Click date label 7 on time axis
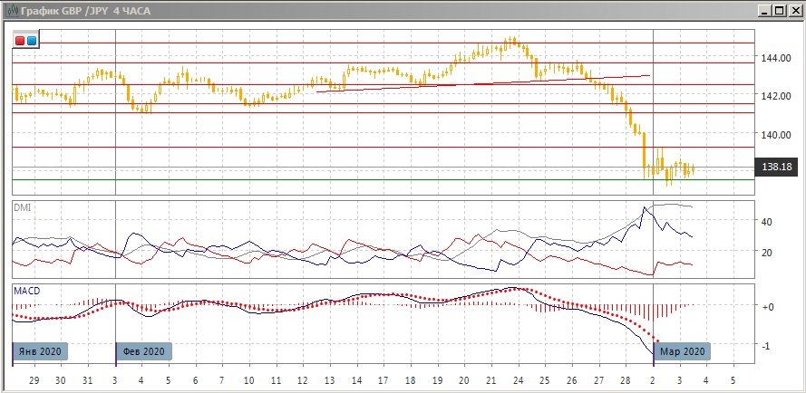806x393 pixels. click(x=222, y=380)
